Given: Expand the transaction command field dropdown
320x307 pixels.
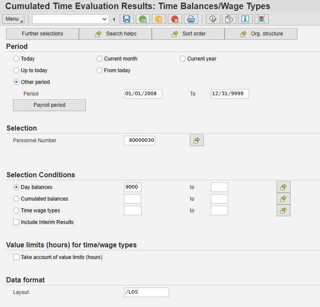Looking at the screenshot, I should click(104, 19).
